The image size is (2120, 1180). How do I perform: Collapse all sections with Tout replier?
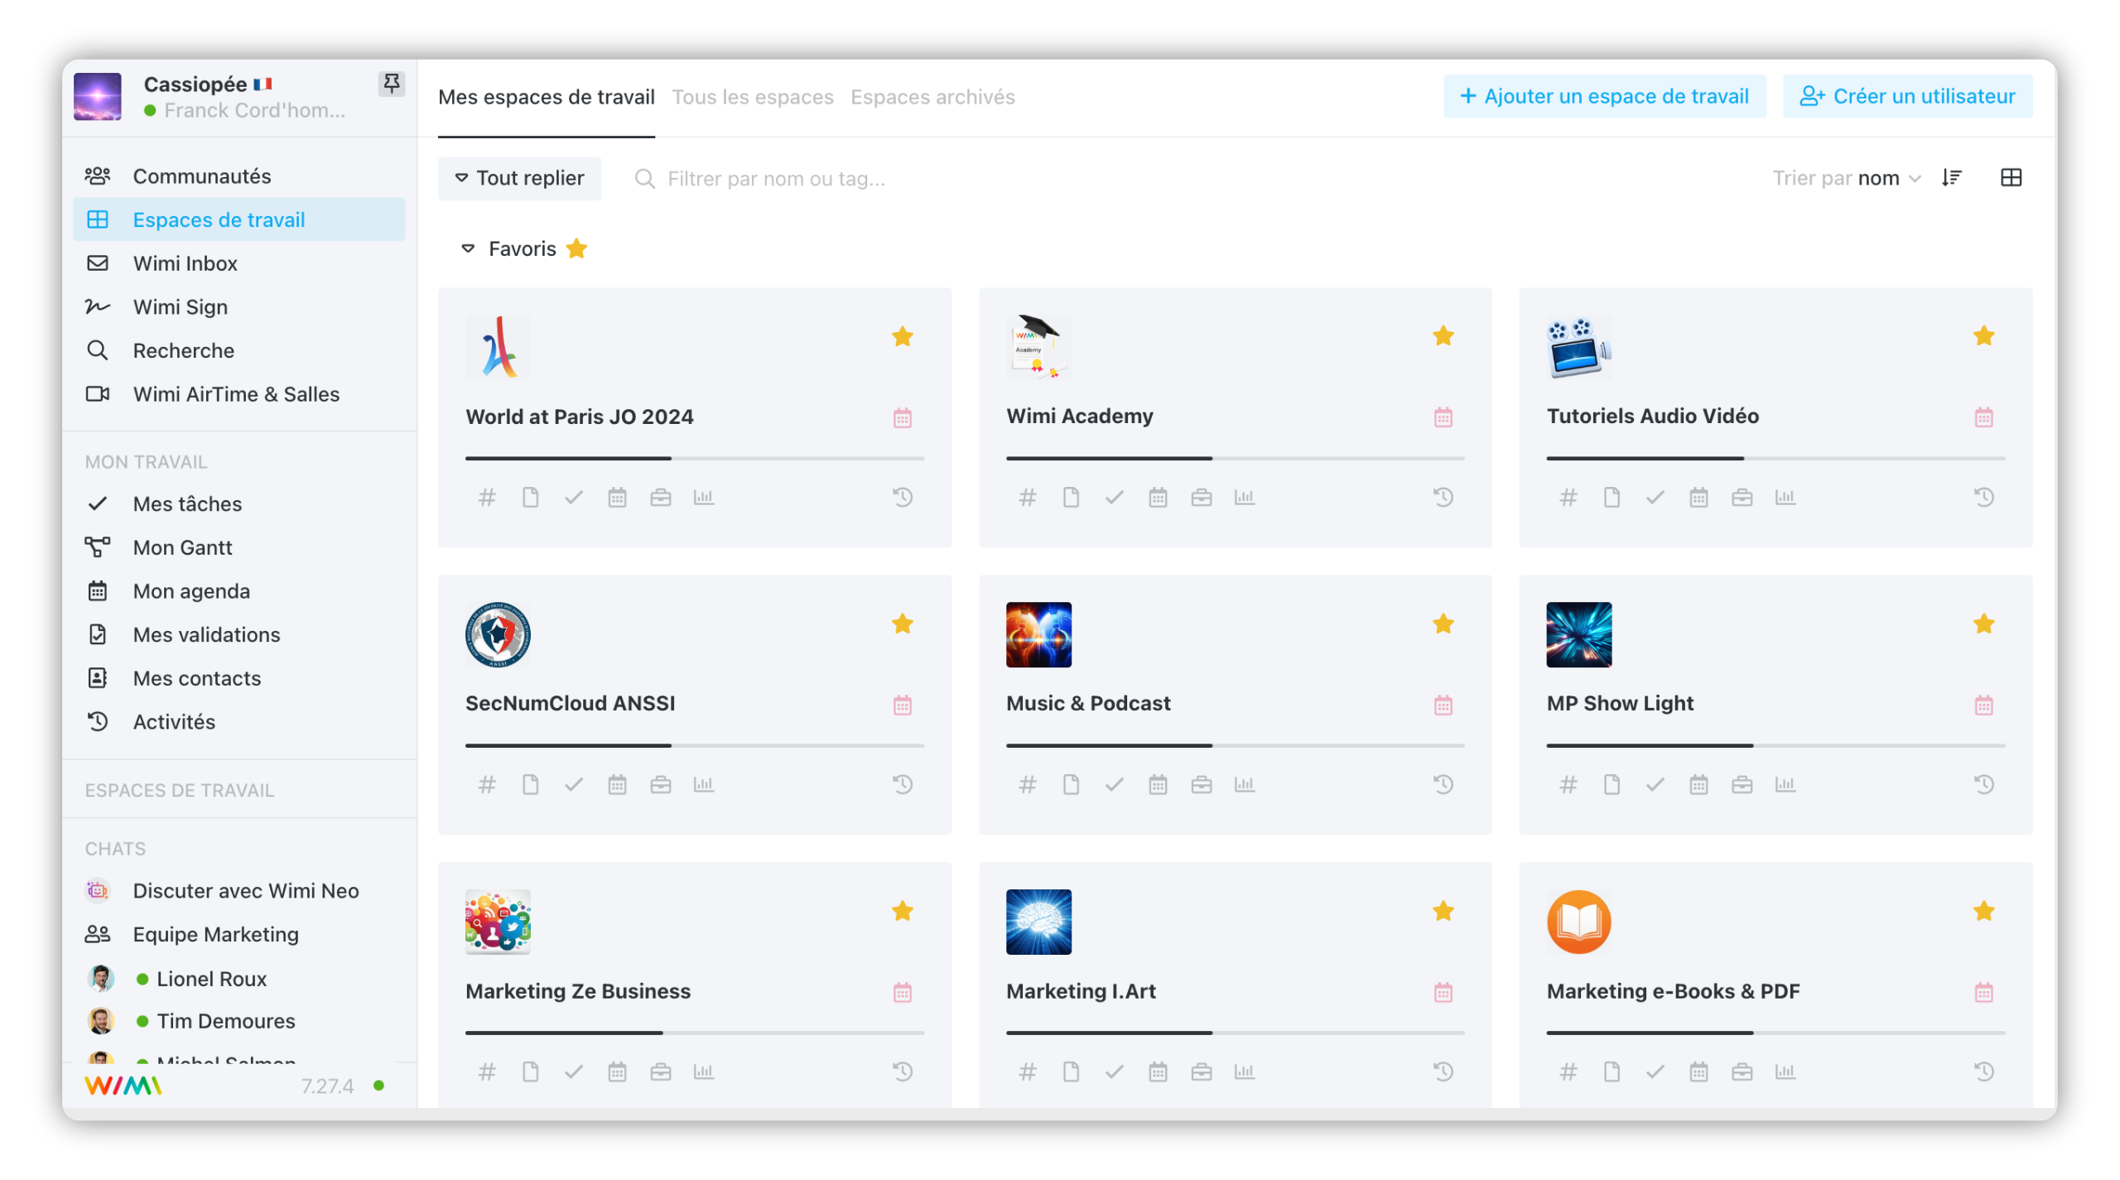pyautogui.click(x=519, y=178)
